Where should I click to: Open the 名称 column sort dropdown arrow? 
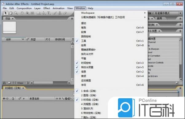coord(23,39)
